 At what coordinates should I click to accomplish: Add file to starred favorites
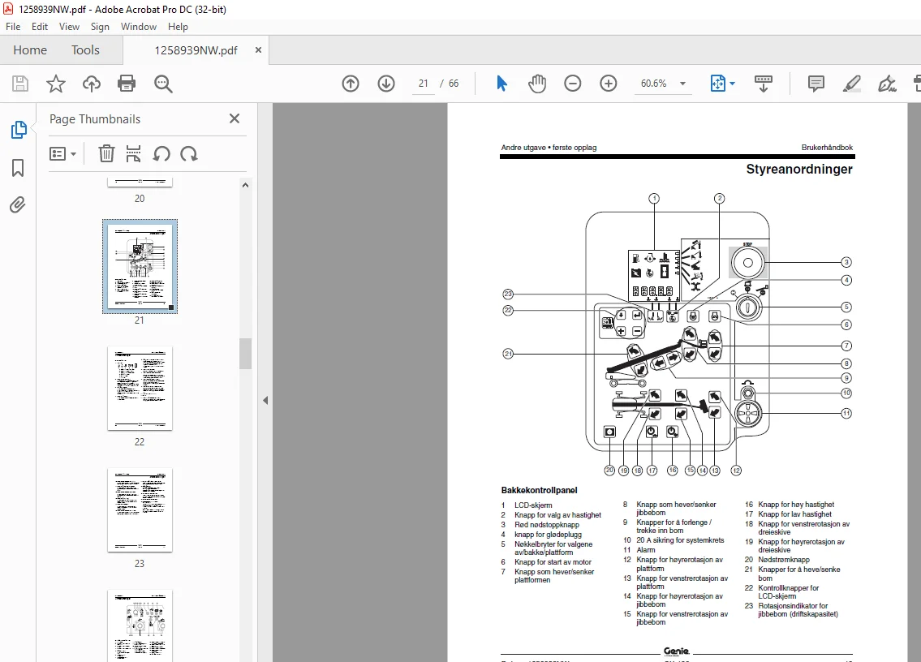pyautogui.click(x=56, y=84)
